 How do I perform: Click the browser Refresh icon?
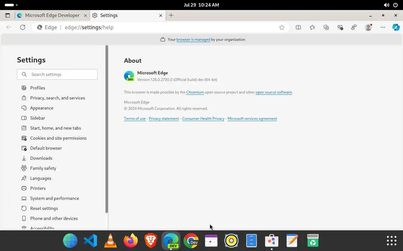pyautogui.click(x=23, y=27)
